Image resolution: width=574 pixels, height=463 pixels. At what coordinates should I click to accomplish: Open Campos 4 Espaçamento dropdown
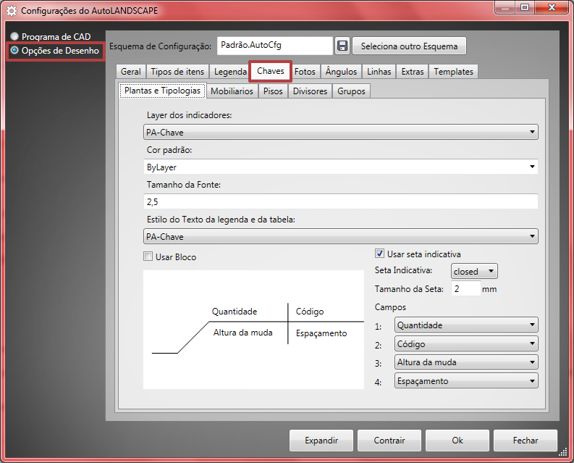coord(466,380)
